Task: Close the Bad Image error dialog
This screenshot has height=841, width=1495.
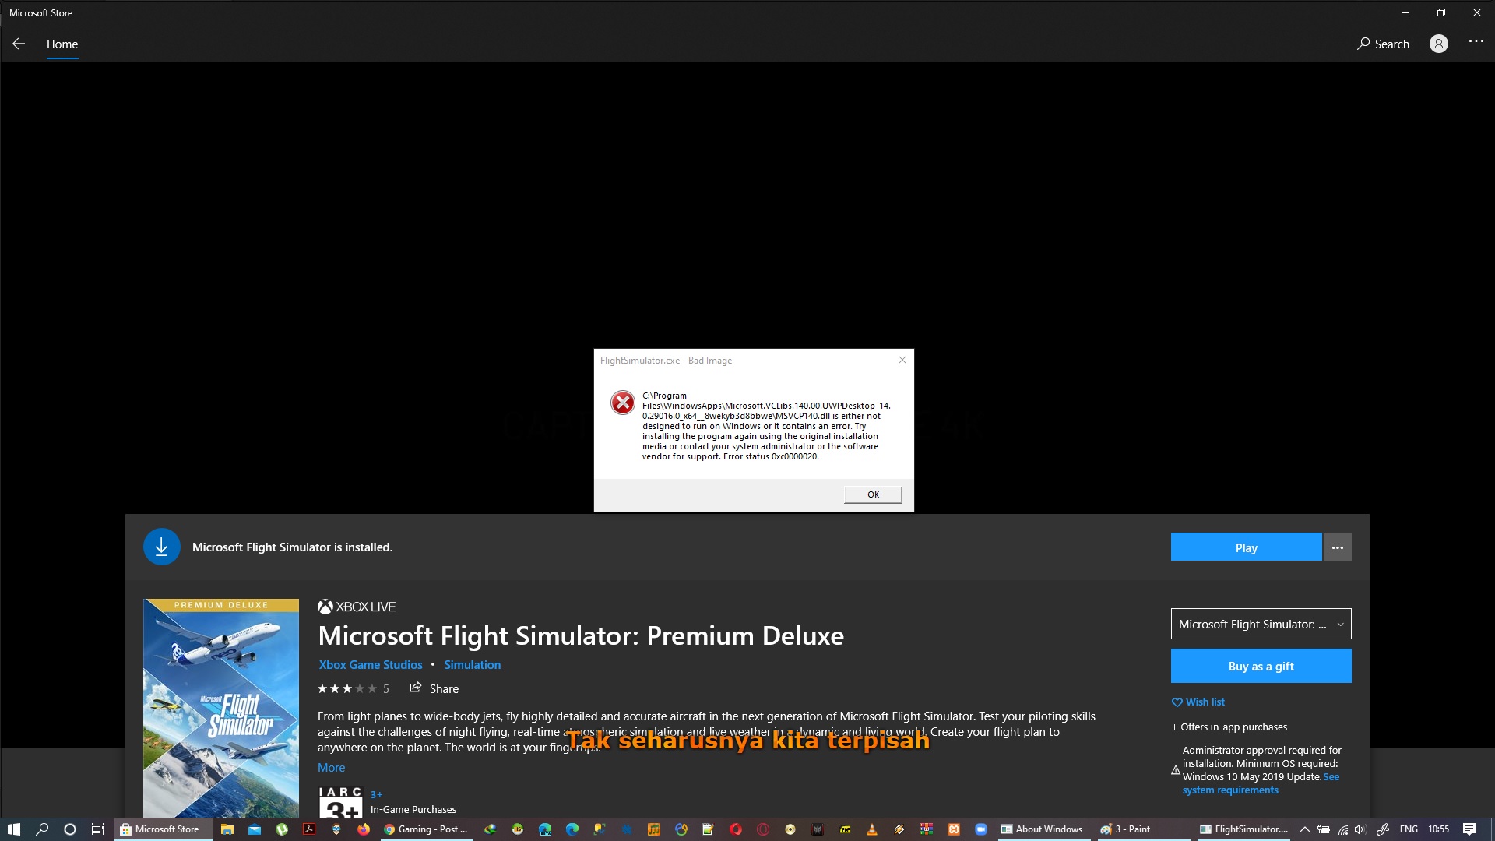Action: click(902, 360)
